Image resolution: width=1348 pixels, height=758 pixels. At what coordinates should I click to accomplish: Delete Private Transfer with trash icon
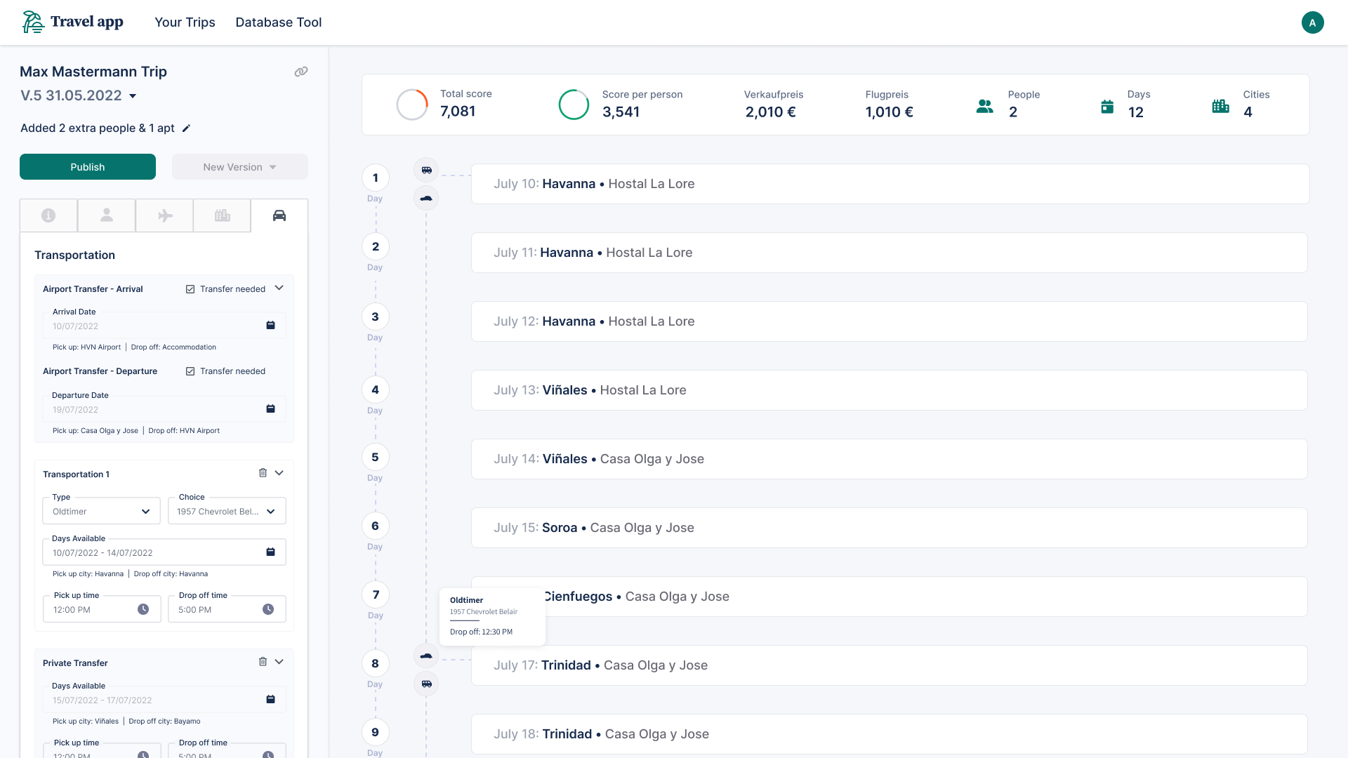click(x=263, y=662)
